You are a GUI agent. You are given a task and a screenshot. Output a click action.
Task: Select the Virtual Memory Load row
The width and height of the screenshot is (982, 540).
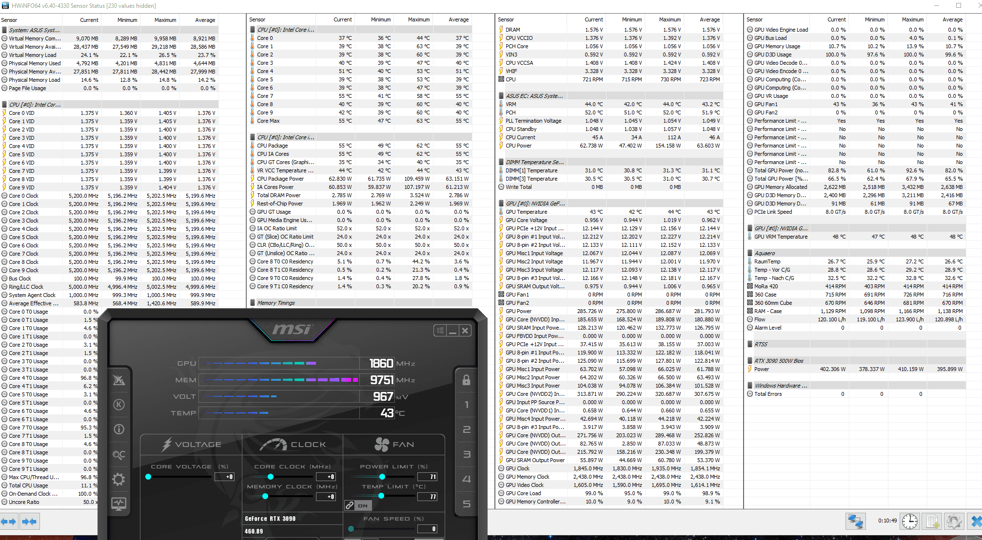[109, 55]
